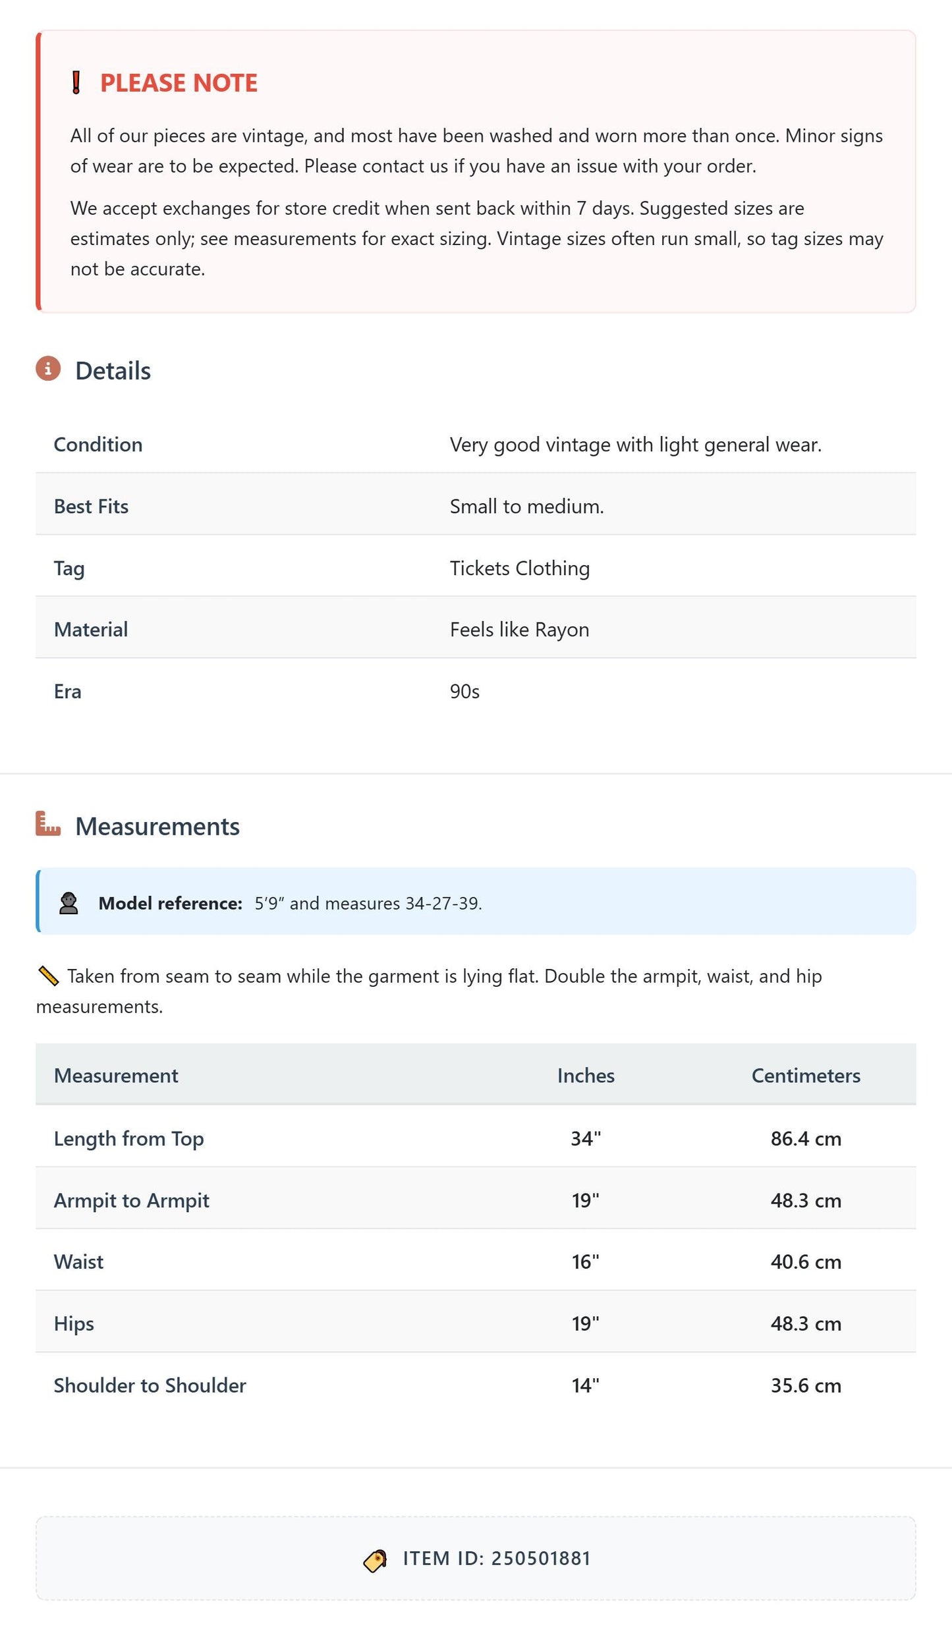Click the ITEM ID 250501881 text
This screenshot has height=1631, width=952.
(x=497, y=1559)
